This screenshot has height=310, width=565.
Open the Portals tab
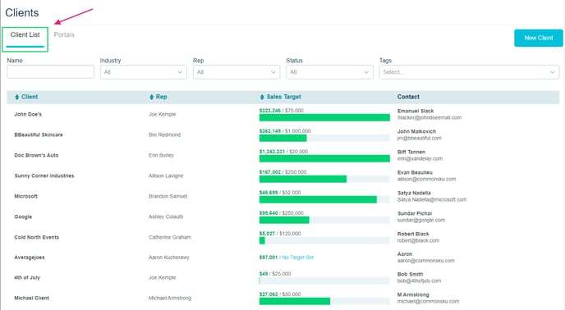coord(64,35)
